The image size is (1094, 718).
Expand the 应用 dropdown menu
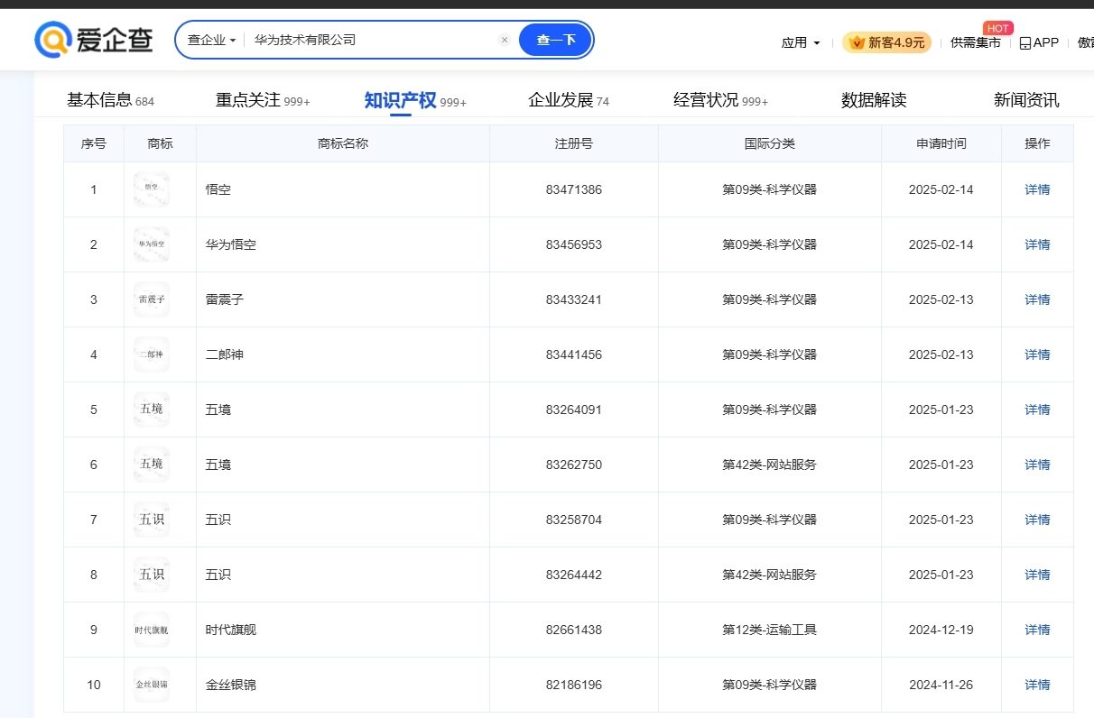coord(801,42)
